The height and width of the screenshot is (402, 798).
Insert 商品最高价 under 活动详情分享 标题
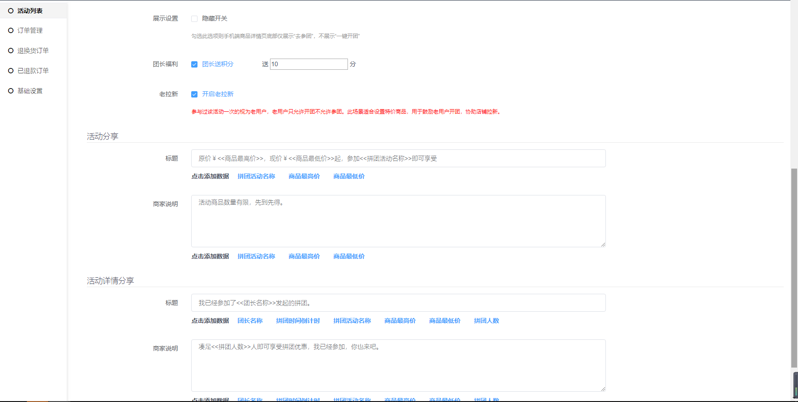[400, 321]
